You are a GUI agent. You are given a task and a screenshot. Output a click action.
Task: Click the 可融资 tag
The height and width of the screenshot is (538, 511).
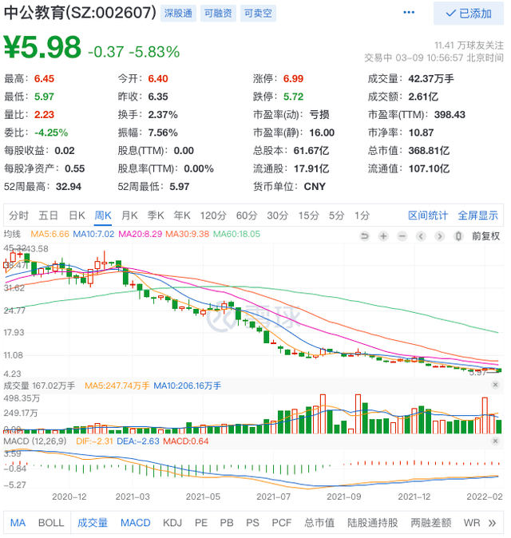[218, 14]
